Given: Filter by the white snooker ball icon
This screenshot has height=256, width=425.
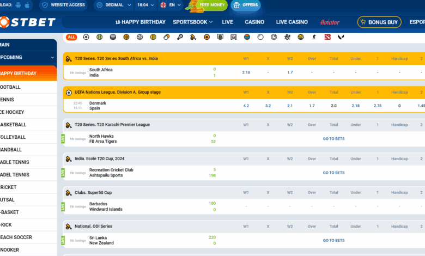Looking at the screenshot, I should 260,37.
